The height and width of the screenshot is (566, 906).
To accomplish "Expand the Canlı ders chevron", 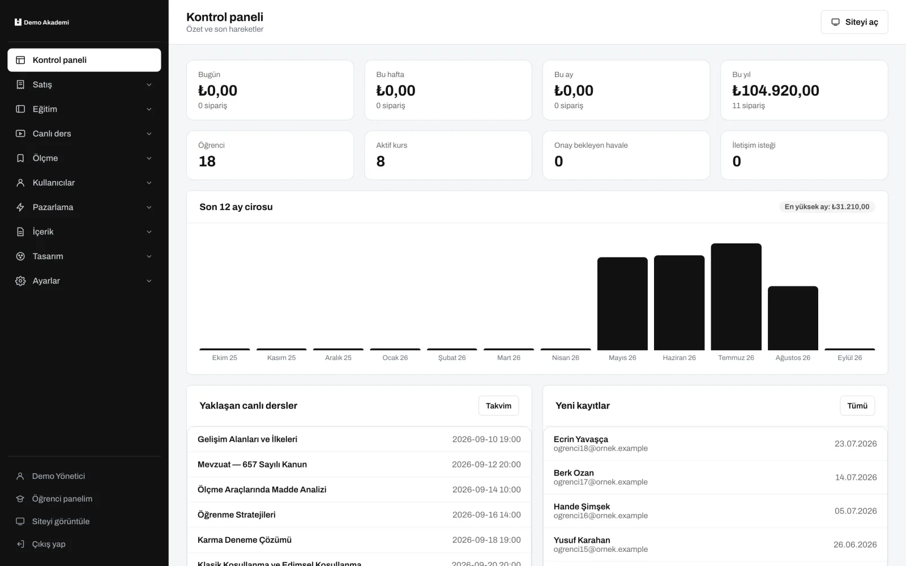I will (x=149, y=134).
